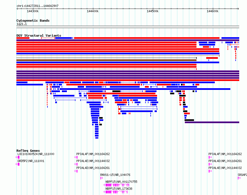Click the 1q21.1 cytogenetic band label
Viewport: 247px width, 195px height.
[x=22, y=24]
